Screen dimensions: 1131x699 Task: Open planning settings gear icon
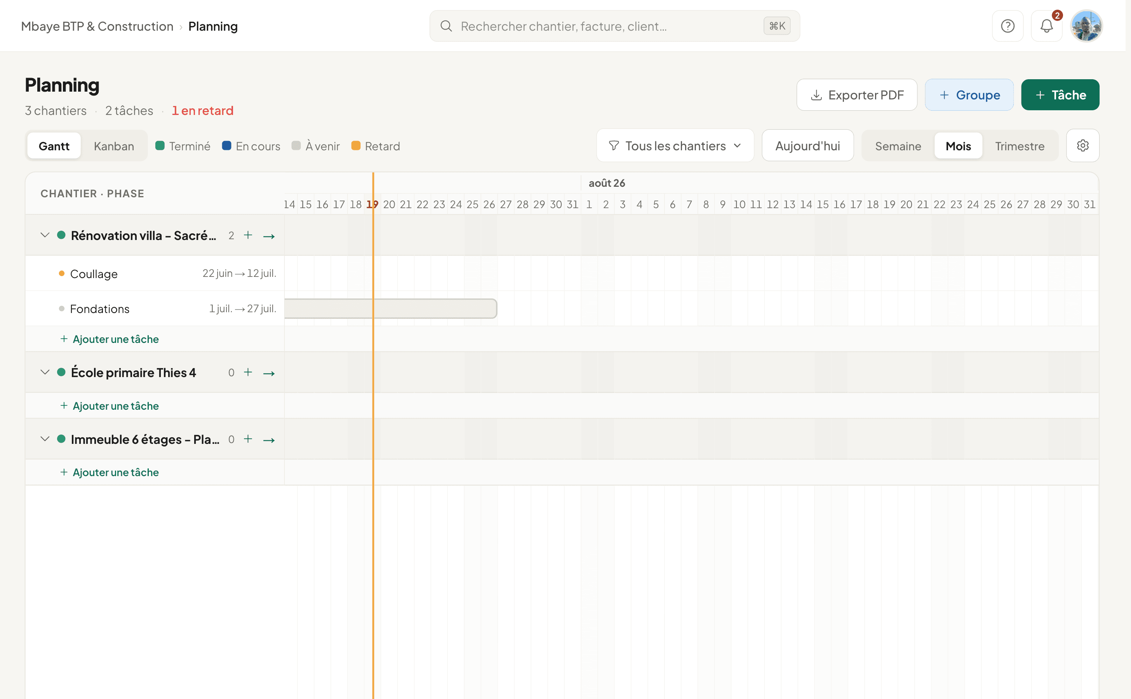click(x=1082, y=146)
